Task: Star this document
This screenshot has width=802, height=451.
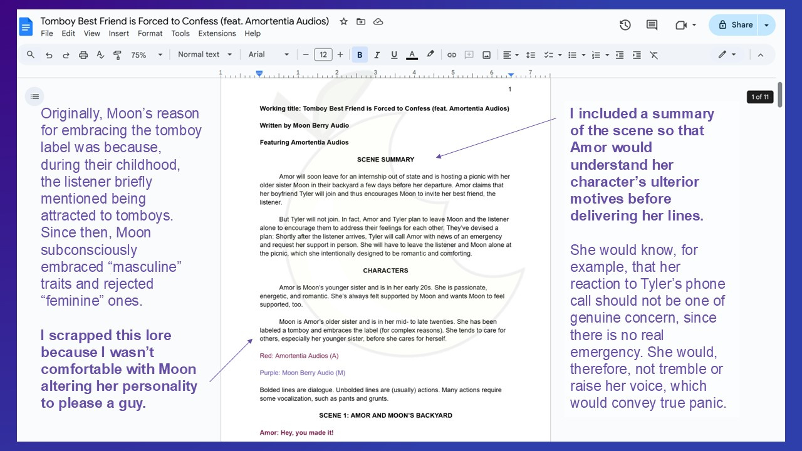Action: [x=343, y=21]
